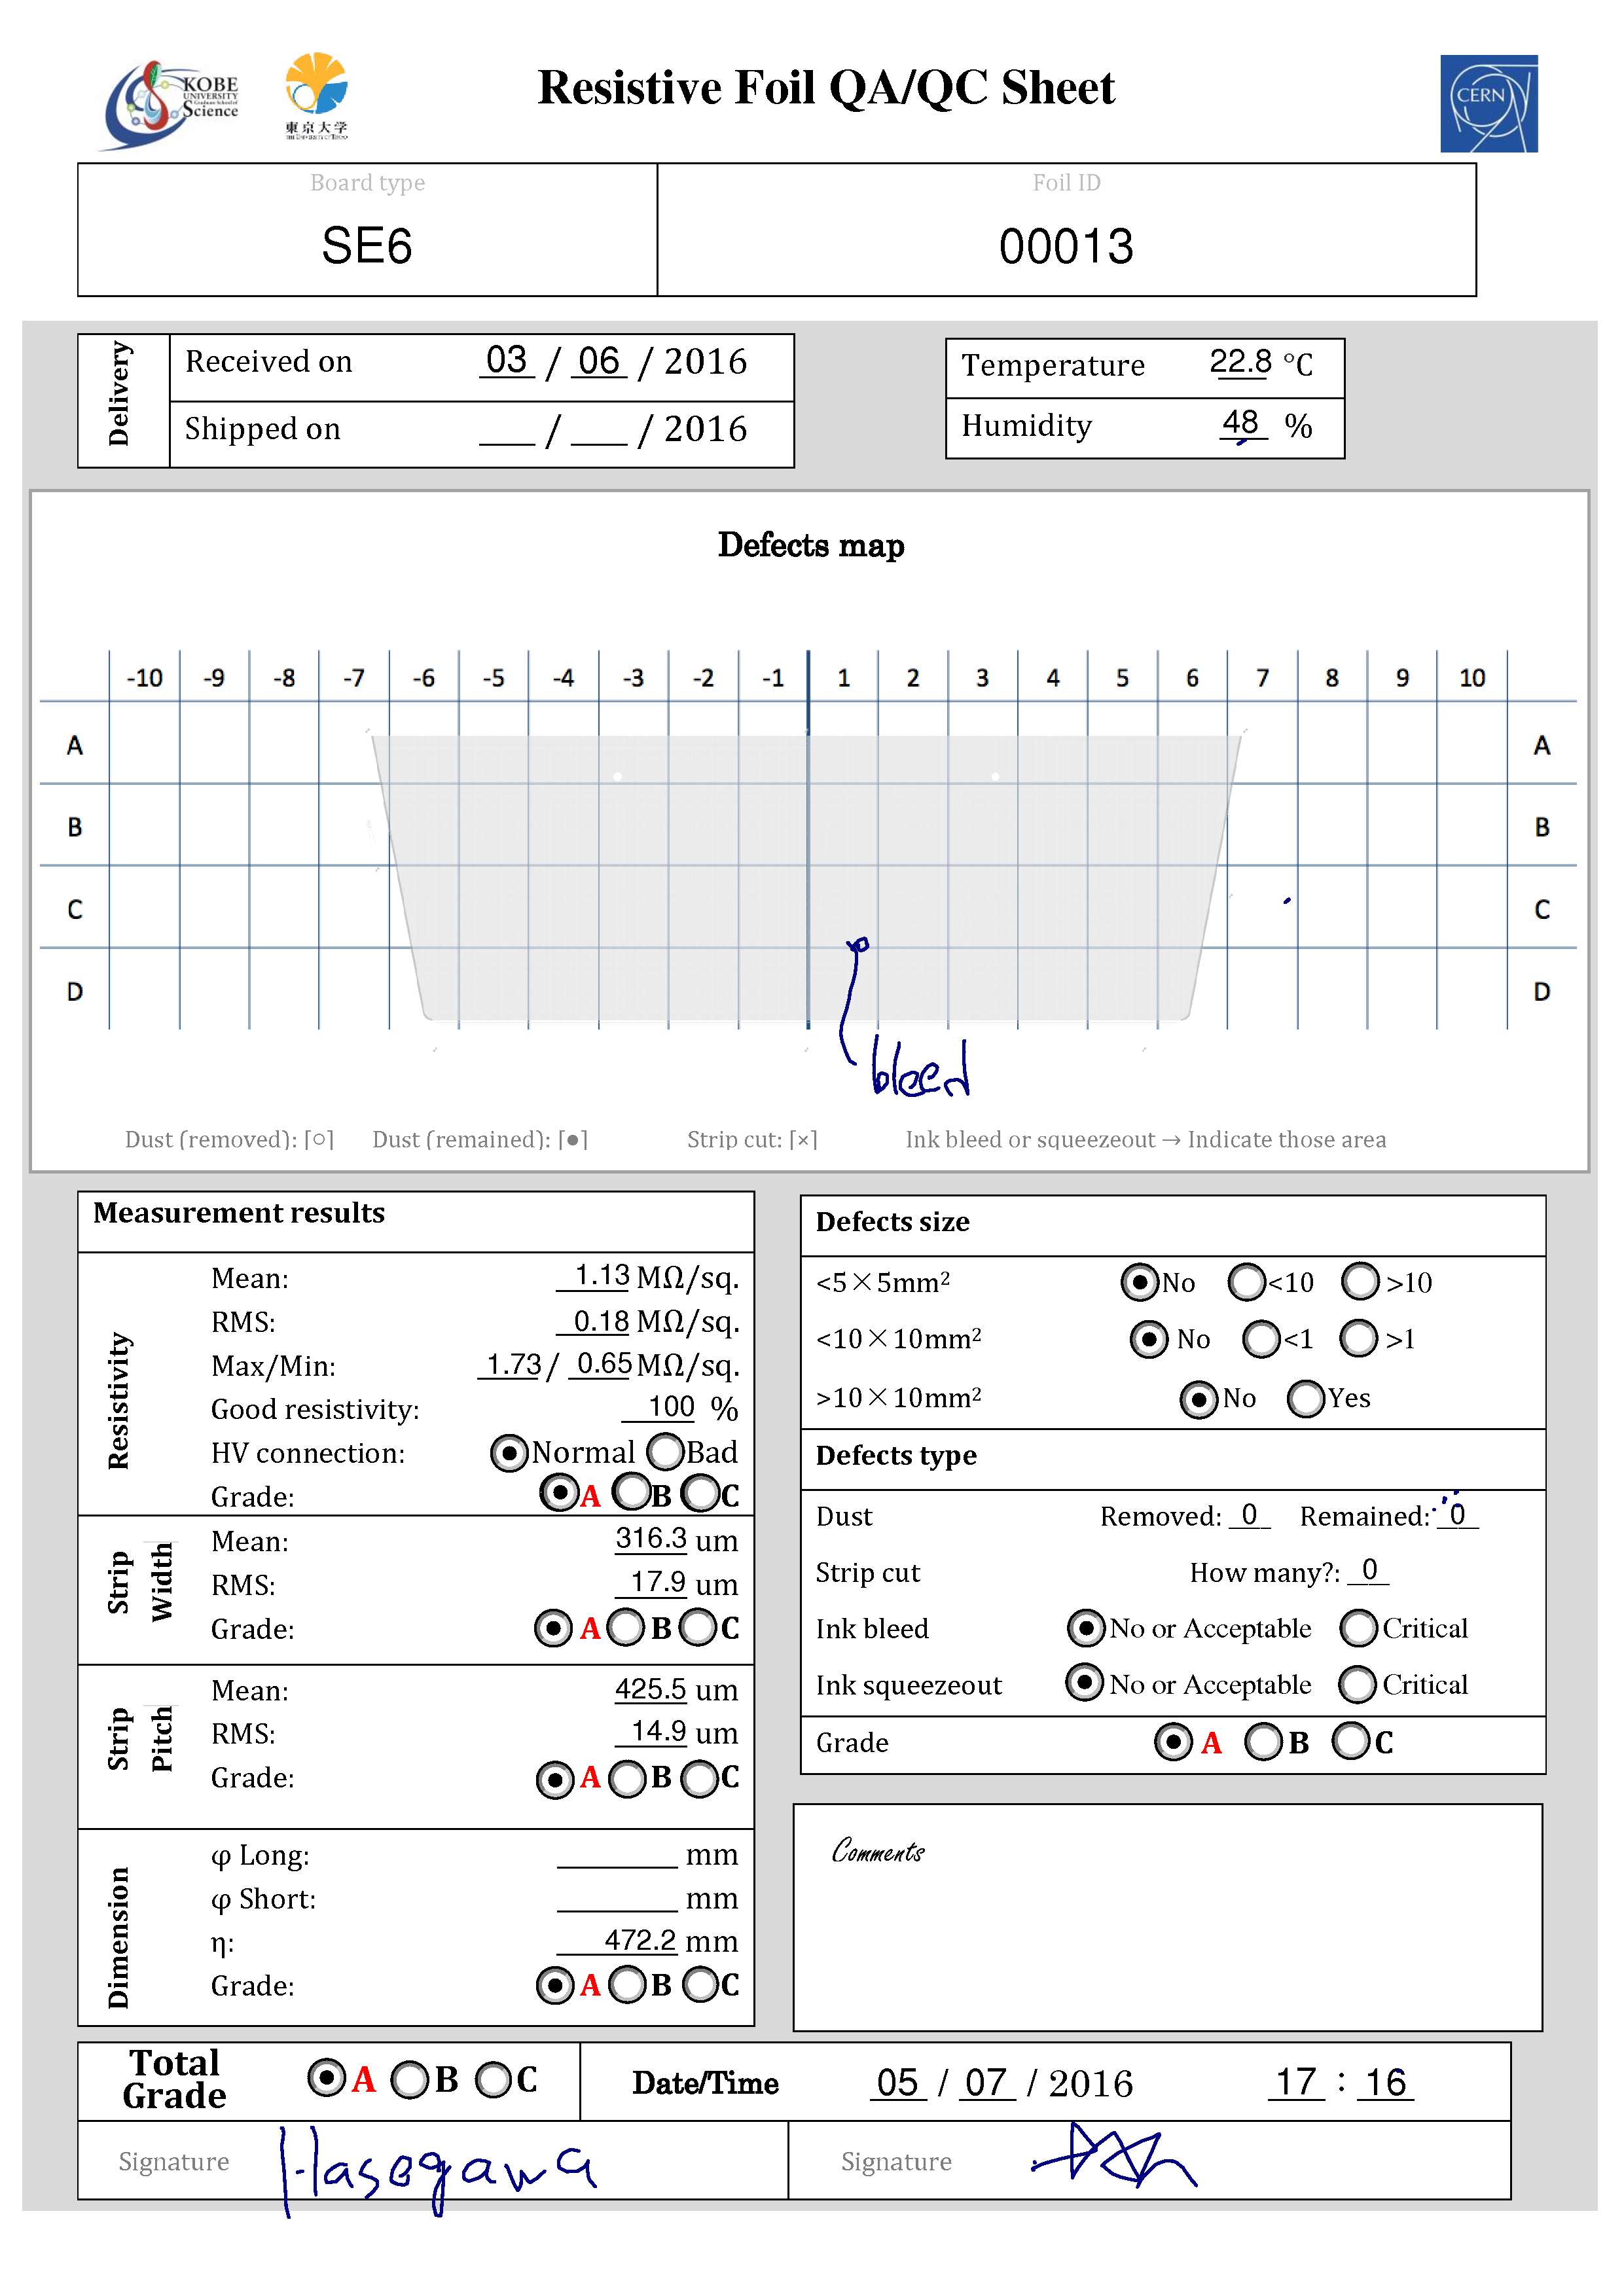1624x2296 pixels.
Task: Edit the Temperature value 22.8
Action: click(1240, 361)
